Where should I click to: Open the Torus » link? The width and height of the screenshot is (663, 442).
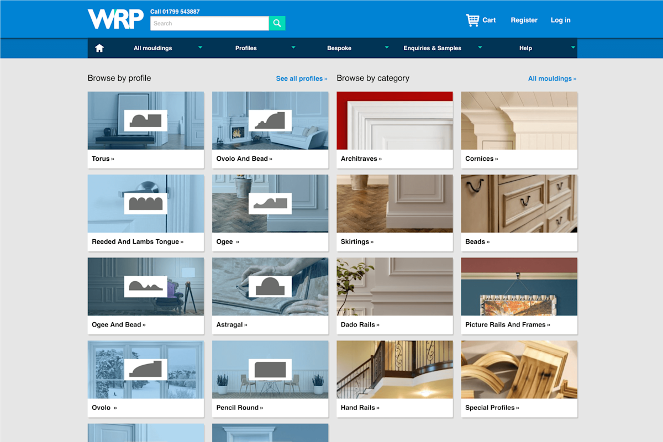pos(103,159)
